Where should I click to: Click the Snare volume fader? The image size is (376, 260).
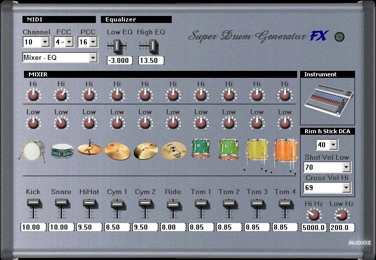click(x=61, y=203)
